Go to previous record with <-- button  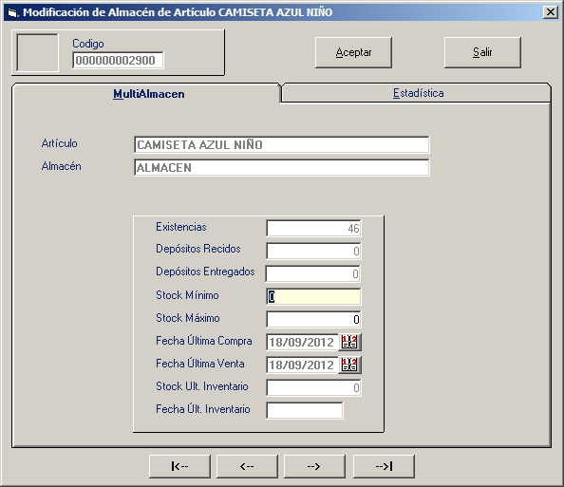[247, 466]
